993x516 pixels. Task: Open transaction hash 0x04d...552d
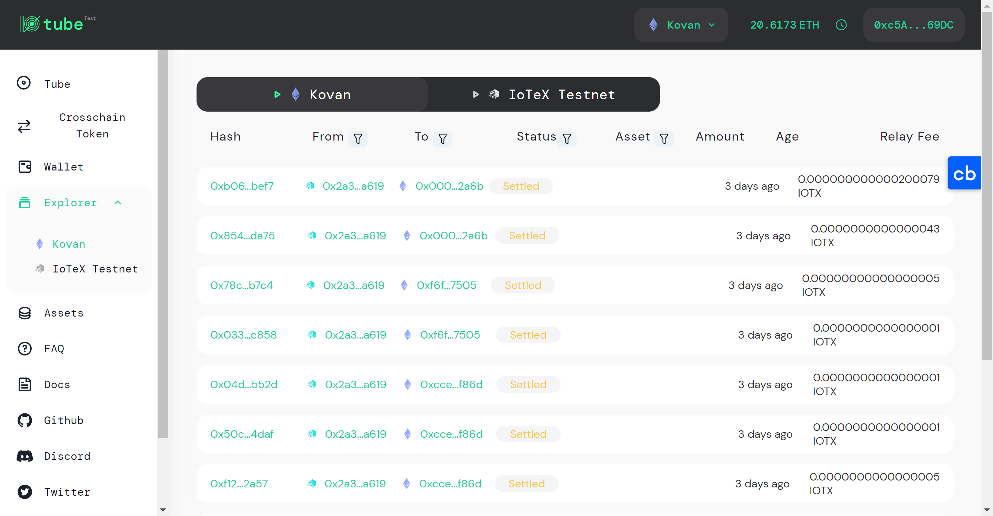[244, 384]
